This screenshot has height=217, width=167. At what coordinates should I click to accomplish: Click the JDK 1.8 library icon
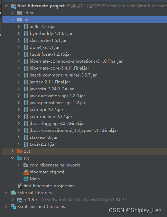pos(20,200)
